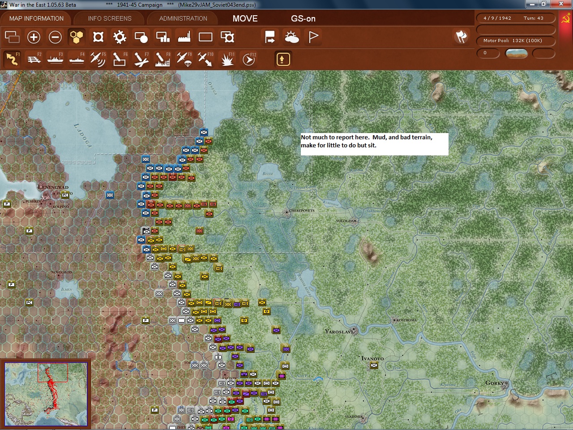Restore down the War in the East window
The height and width of the screenshot is (430, 573).
click(x=544, y=4)
